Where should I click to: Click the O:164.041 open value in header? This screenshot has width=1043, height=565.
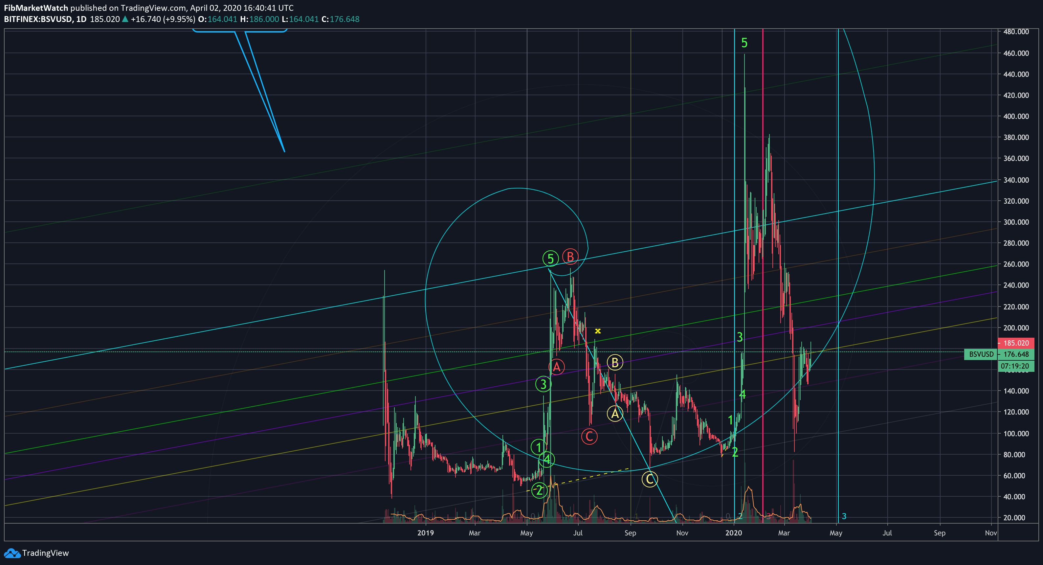click(x=217, y=19)
